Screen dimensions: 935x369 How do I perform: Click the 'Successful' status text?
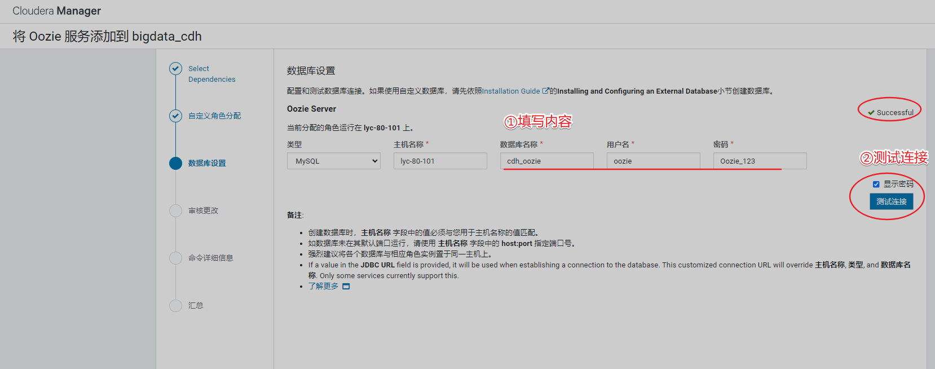click(895, 113)
